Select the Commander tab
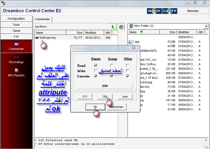 pos(42,19)
